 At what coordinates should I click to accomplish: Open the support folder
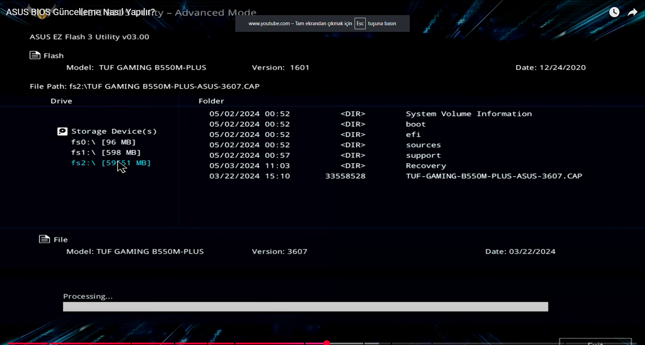423,155
